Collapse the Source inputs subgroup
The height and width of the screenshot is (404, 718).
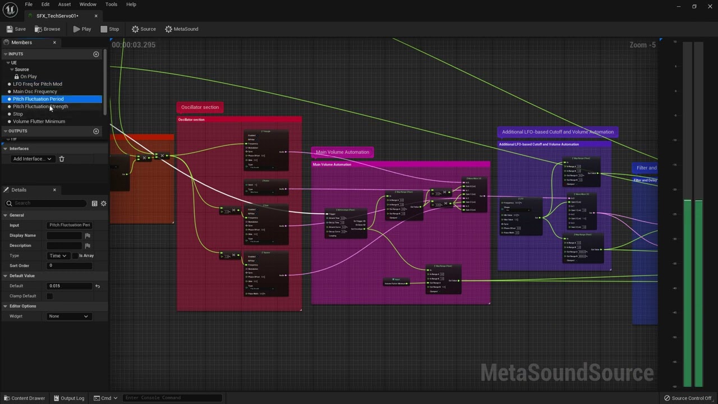11,70
